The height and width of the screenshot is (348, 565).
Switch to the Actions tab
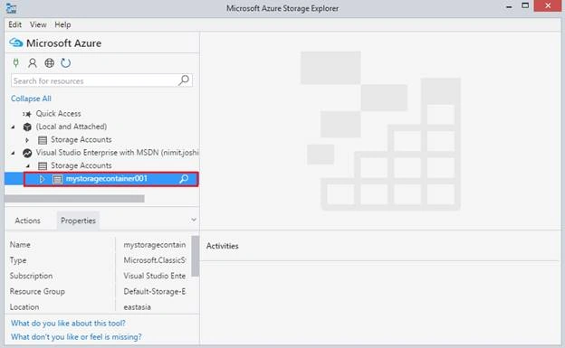pyautogui.click(x=27, y=221)
